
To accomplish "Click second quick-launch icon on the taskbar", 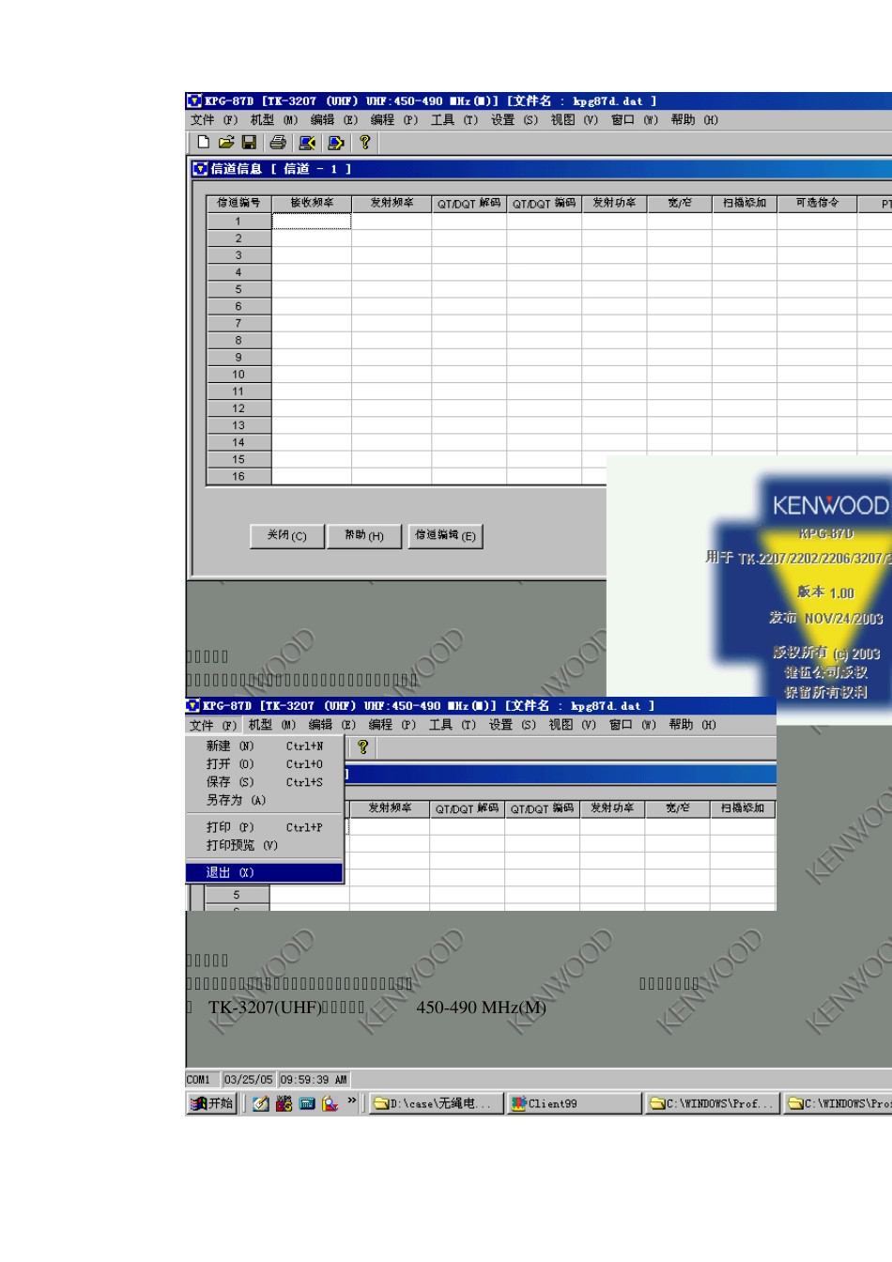I will click(x=284, y=1103).
